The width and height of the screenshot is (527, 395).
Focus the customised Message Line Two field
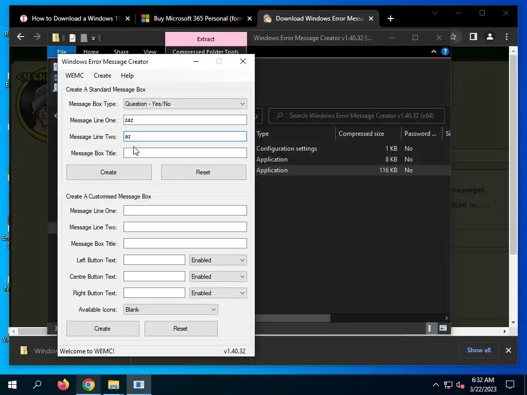pyautogui.click(x=185, y=227)
